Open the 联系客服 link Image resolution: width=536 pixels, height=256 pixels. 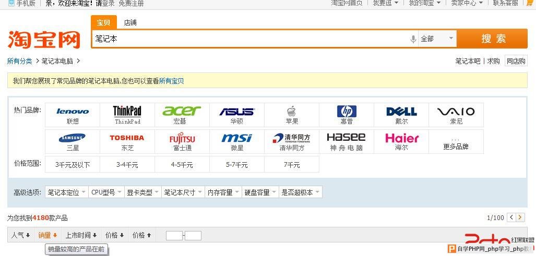[x=506, y=3]
